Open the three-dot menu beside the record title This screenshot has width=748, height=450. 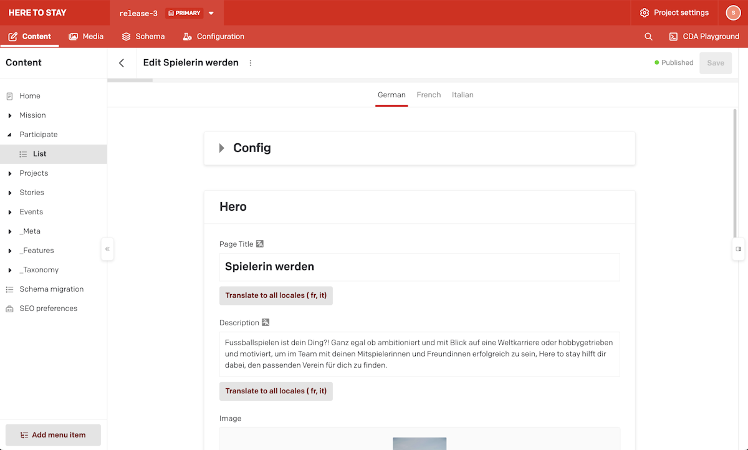[251, 63]
